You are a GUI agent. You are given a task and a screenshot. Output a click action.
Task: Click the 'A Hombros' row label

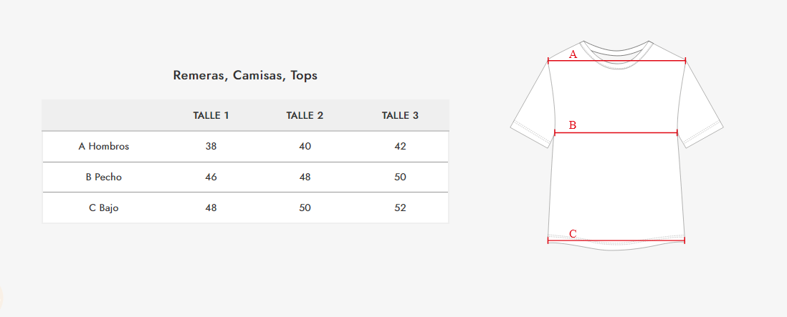[x=104, y=147]
